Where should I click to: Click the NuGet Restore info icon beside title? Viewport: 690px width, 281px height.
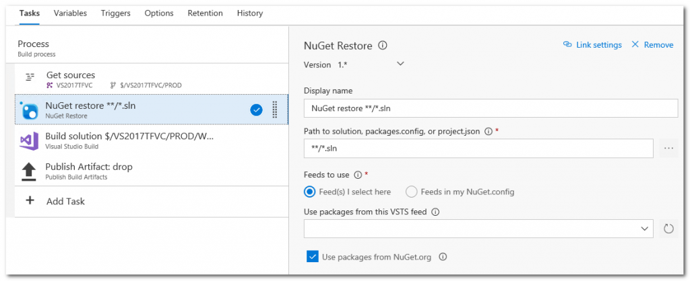[x=383, y=46]
